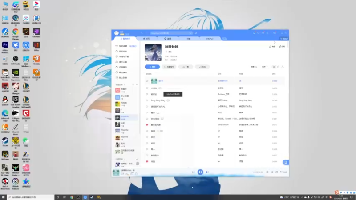The height and width of the screenshot is (200, 356).
Task: Click the blue Play button under playlist cover
Action: click(152, 67)
